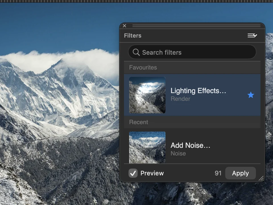This screenshot has width=273, height=205.
Task: Click the Filters panel title
Action: click(133, 36)
